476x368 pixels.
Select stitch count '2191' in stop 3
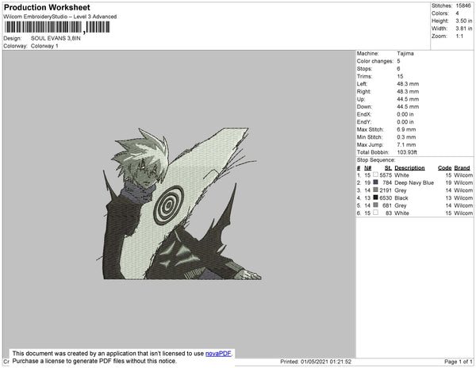point(386,190)
